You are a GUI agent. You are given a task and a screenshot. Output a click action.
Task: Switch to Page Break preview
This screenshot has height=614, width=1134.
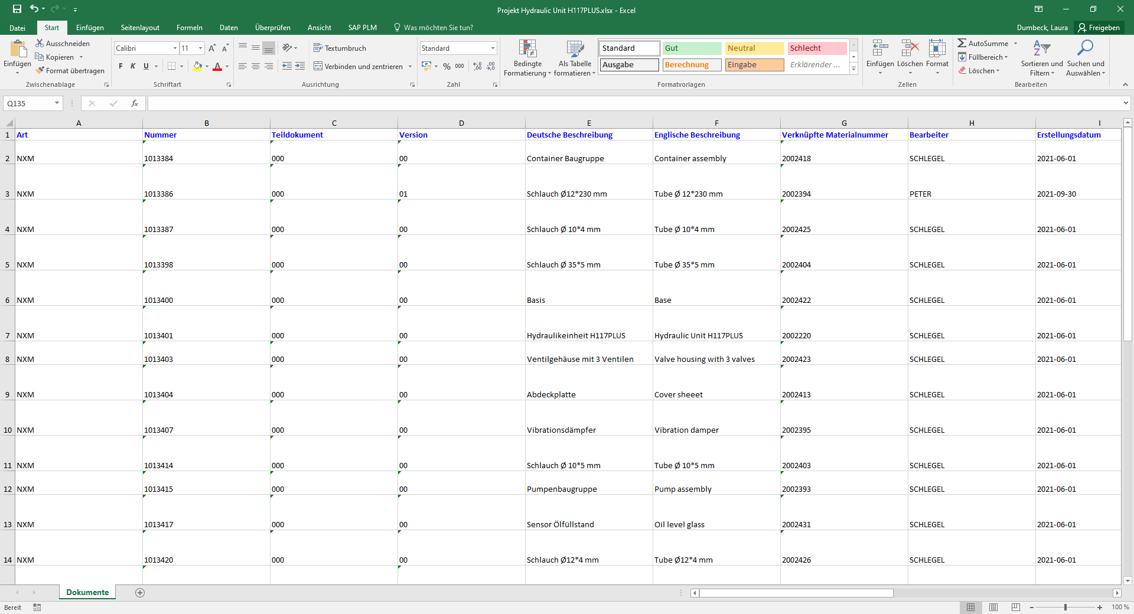pos(1016,607)
